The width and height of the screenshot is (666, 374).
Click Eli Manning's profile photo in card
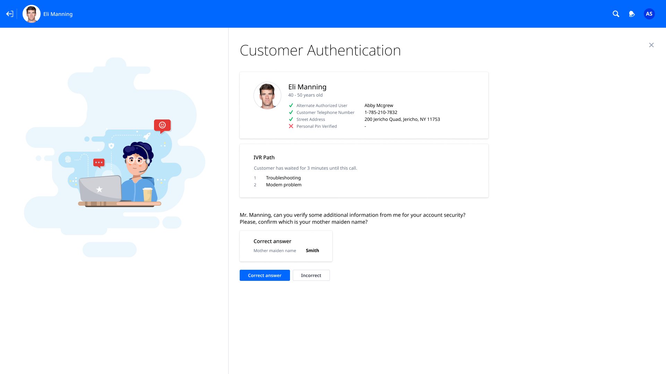[267, 96]
